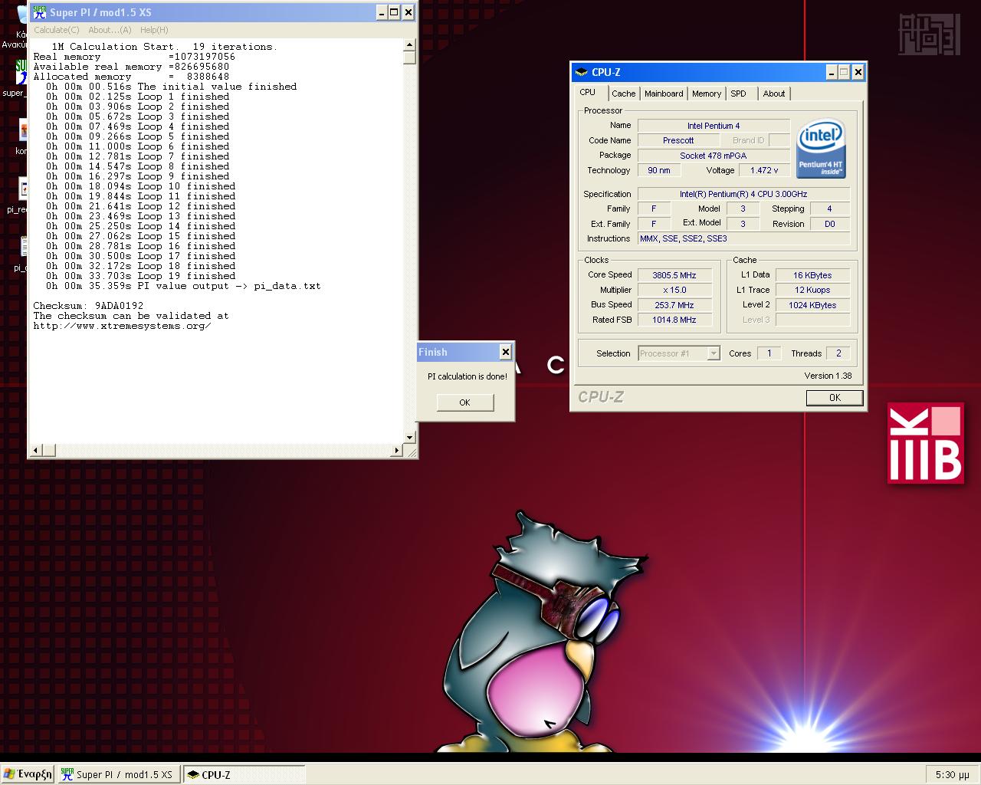Click the Multiplier value x 15.0

pos(674,290)
